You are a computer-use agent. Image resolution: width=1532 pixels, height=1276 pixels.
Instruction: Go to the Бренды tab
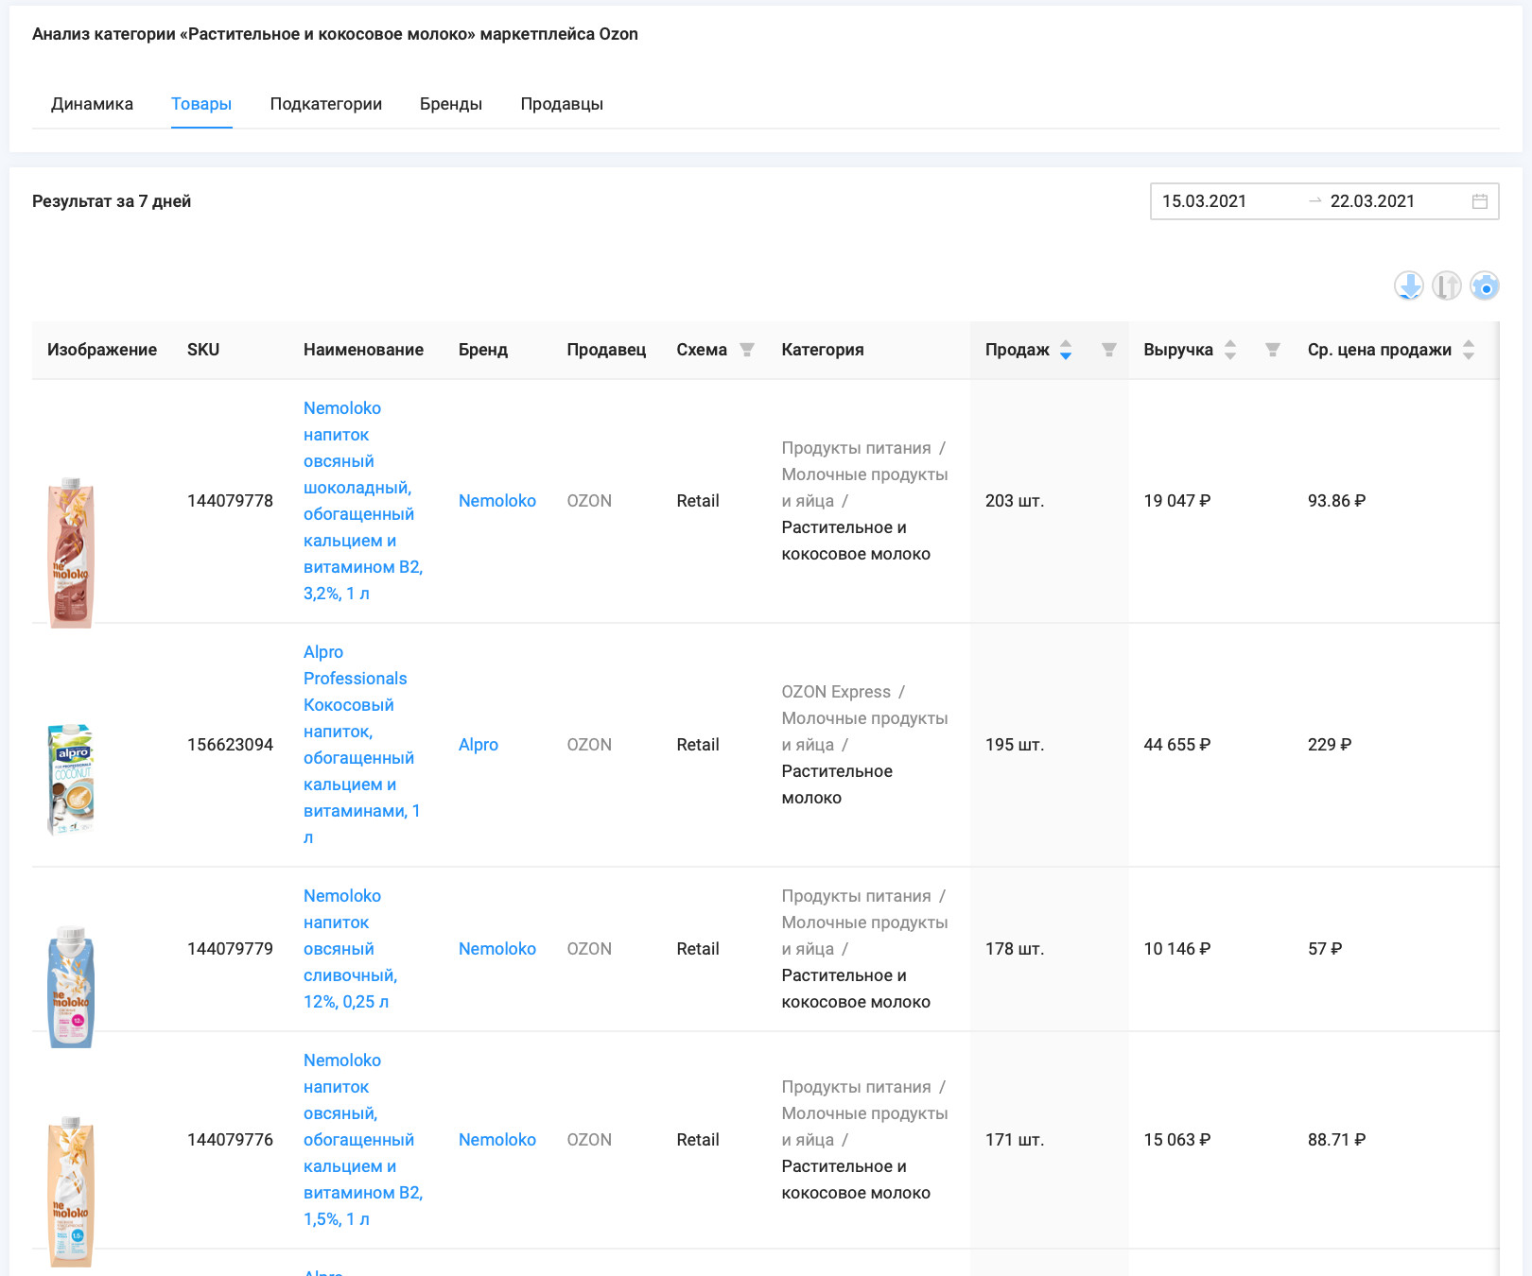451,104
